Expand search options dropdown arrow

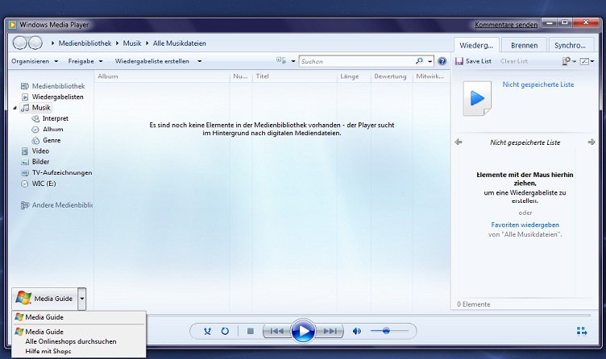tap(430, 61)
